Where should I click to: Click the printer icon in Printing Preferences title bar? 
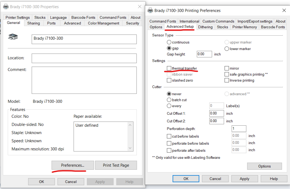[x=150, y=11]
